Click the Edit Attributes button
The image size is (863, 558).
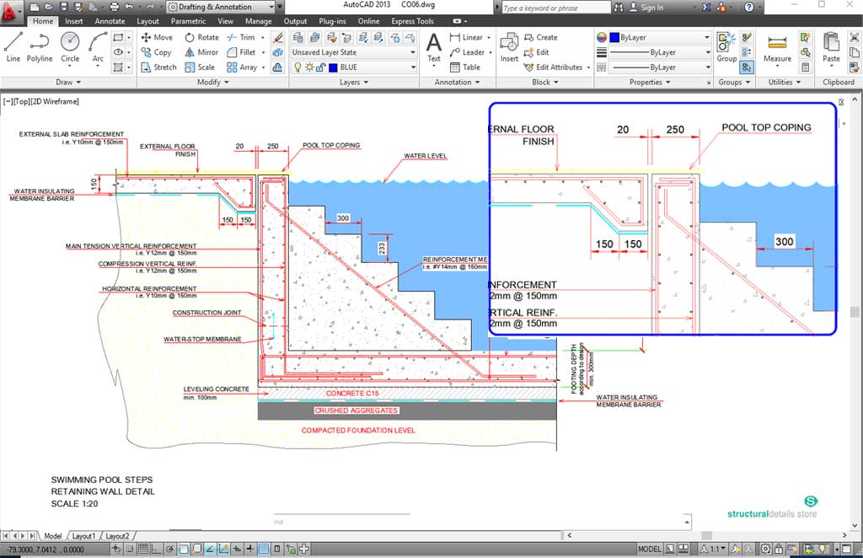click(558, 67)
